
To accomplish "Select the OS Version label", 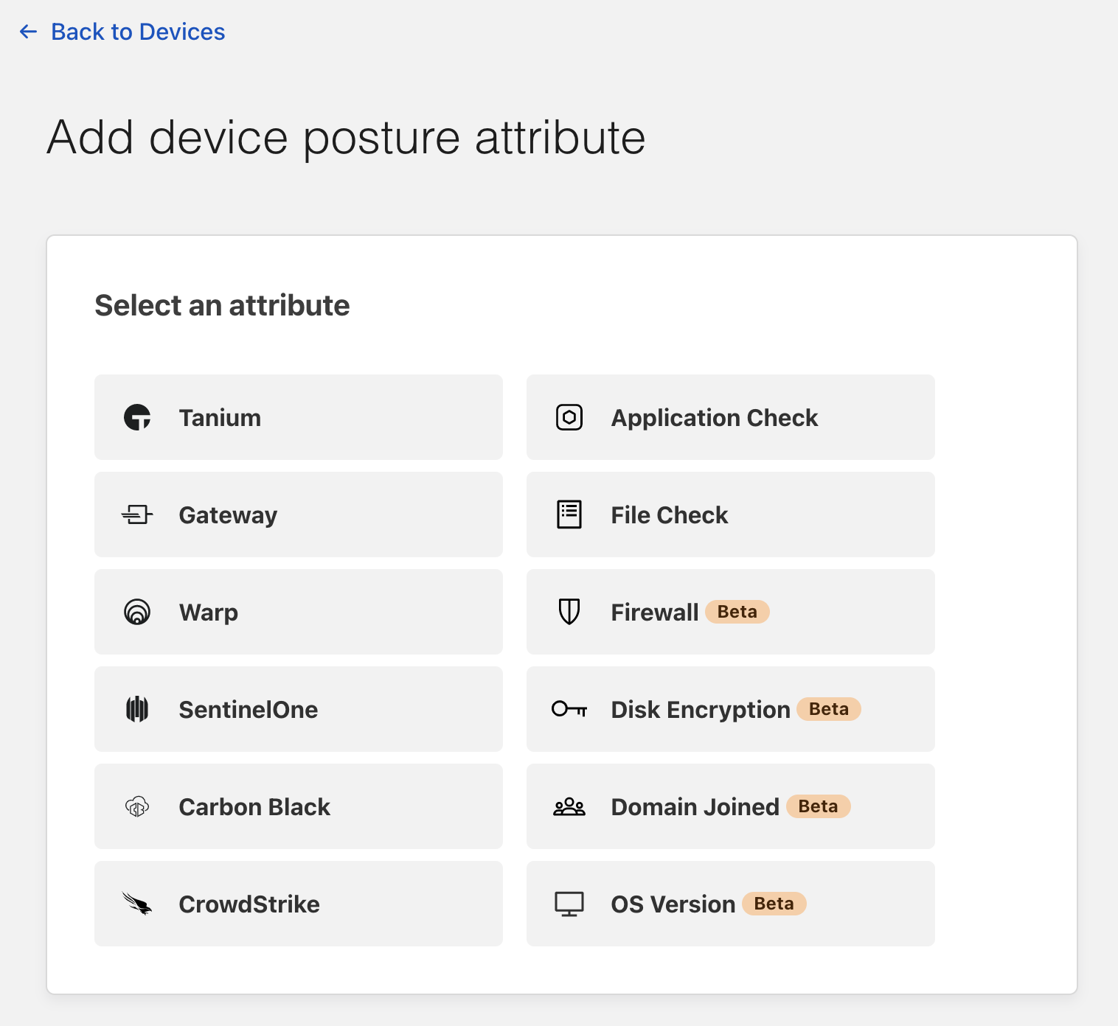I will click(673, 904).
